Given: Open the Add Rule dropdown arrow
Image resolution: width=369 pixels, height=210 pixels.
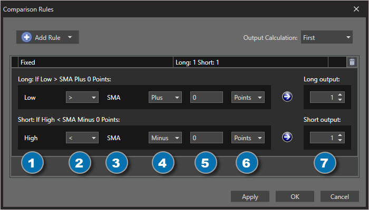Looking at the screenshot, I should (70, 37).
